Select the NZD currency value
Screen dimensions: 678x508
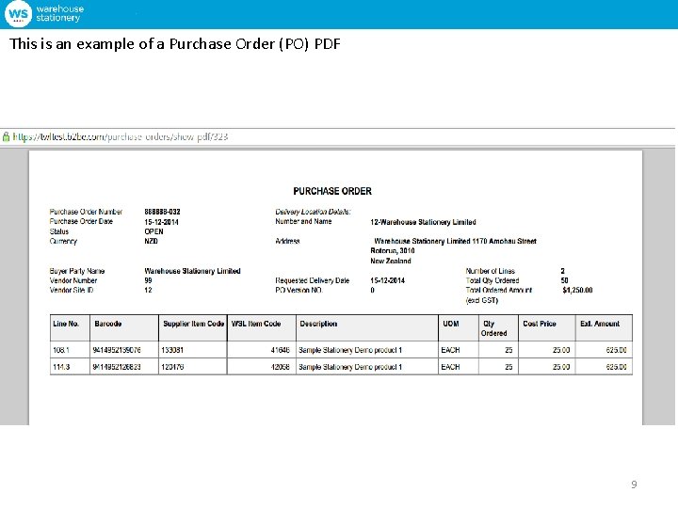coord(151,241)
